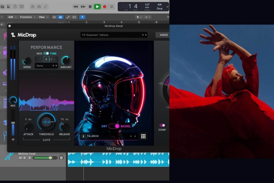Select previous voice model arrow
274x183 pixels.
(131, 136)
